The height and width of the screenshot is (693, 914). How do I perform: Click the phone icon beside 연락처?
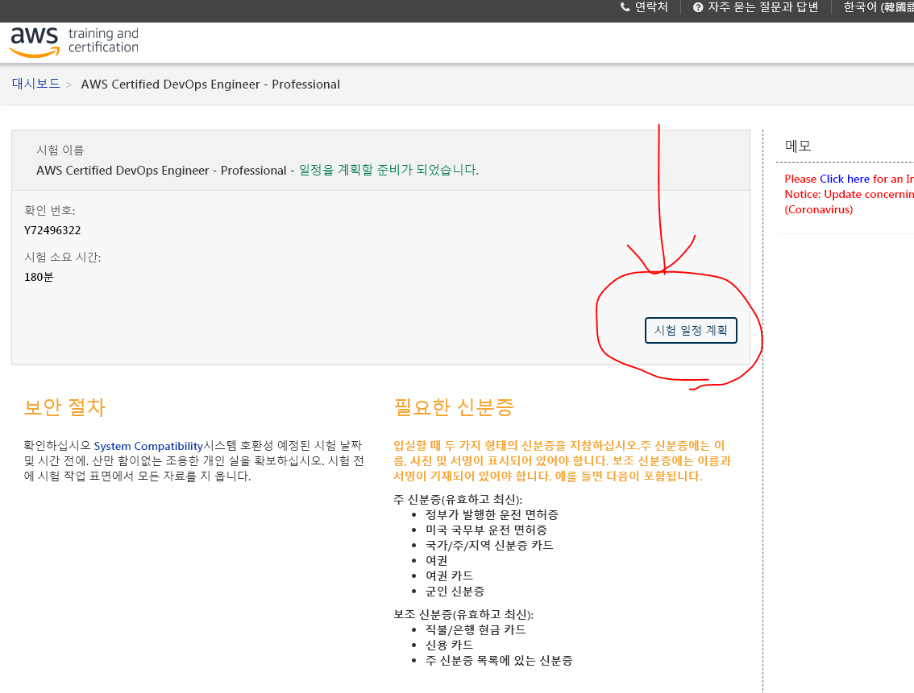click(x=625, y=7)
